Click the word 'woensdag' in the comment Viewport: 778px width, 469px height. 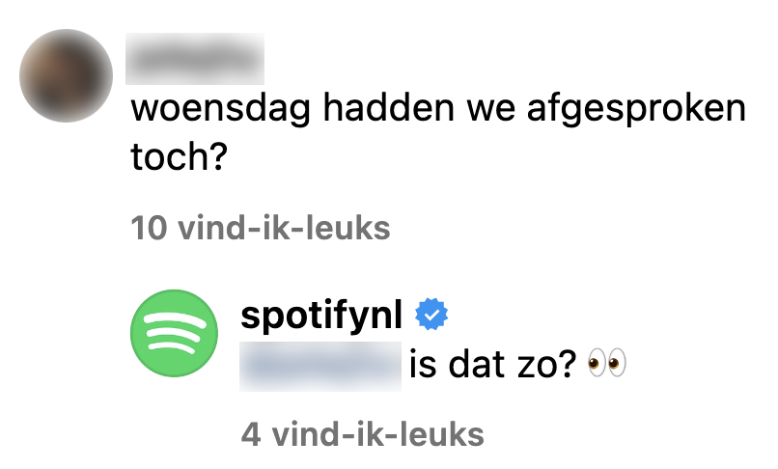221,109
